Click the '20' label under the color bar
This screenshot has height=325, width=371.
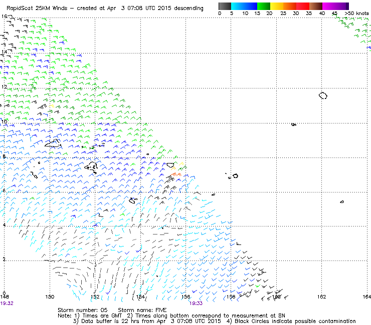269,13
